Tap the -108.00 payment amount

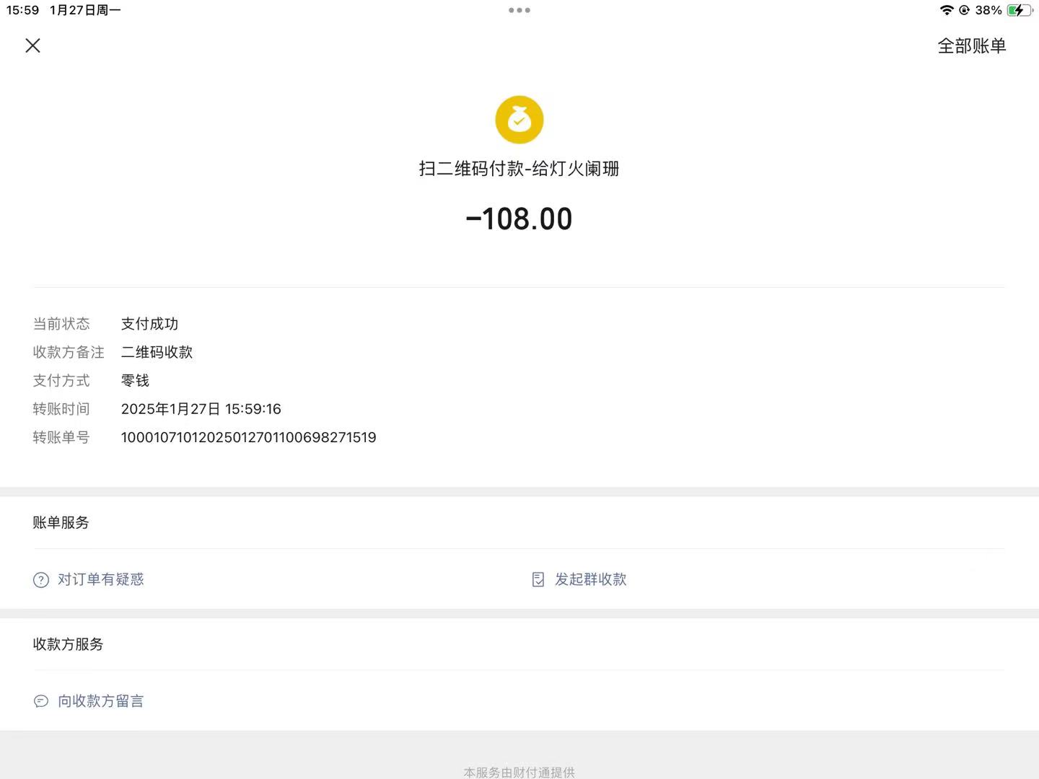pos(519,219)
